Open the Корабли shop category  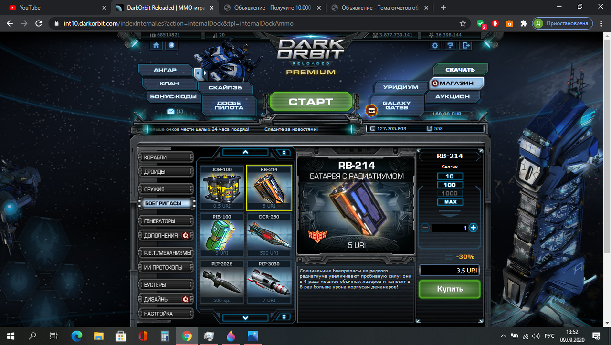[166, 157]
